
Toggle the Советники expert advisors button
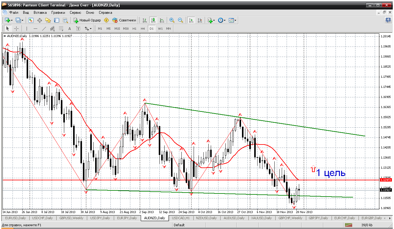point(124,20)
